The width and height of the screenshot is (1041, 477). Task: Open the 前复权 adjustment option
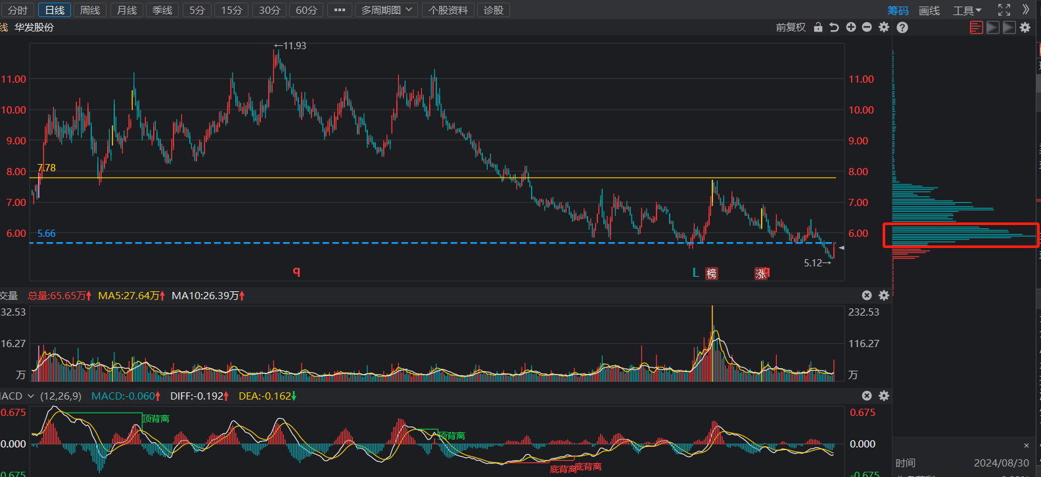pyautogui.click(x=791, y=28)
